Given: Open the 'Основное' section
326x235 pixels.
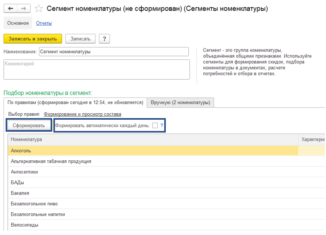Looking at the screenshot, I should click(18, 23).
